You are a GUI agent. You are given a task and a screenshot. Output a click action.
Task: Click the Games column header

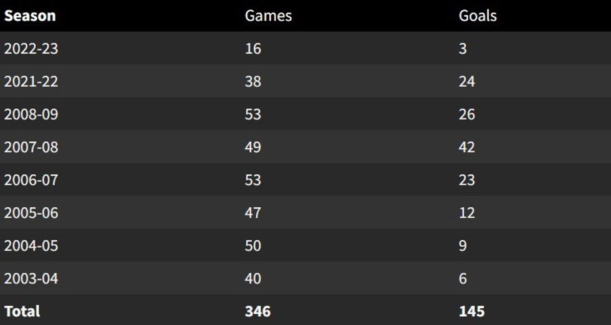coord(268,16)
